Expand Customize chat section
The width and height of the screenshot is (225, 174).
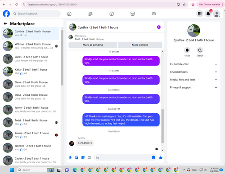click(x=193, y=64)
